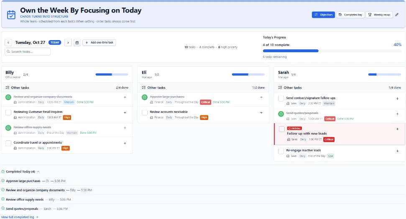Uncheck Review office supply needs task

coord(8,128)
